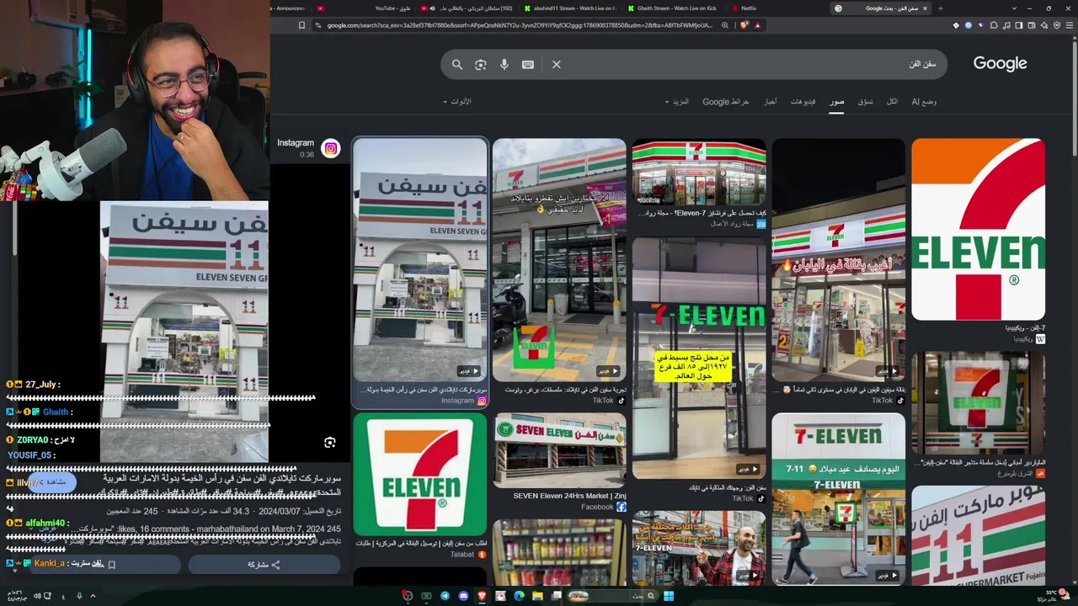Viewport: 1078px width, 606px height.
Task: Open the highlighted Instagram 11 Eleven Seven storefront result
Action: (x=419, y=261)
